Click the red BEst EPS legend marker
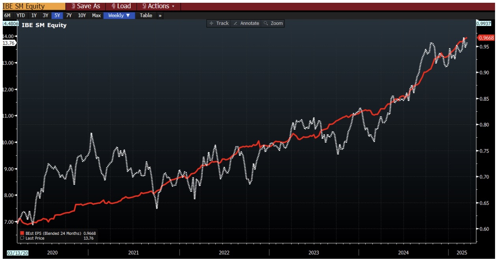The width and height of the screenshot is (497, 260). coord(22,233)
